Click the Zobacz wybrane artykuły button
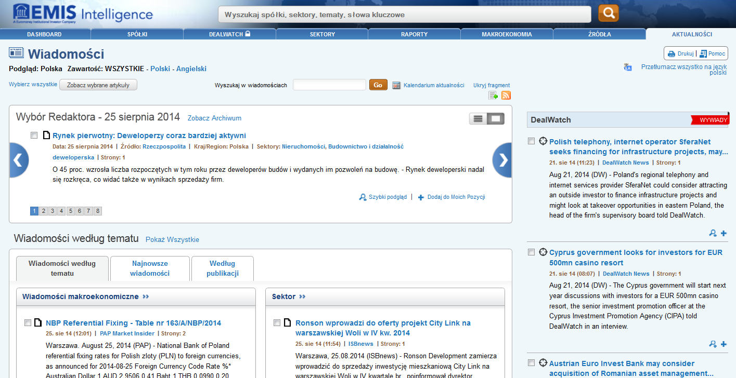The width and height of the screenshot is (736, 378). pyautogui.click(x=98, y=85)
